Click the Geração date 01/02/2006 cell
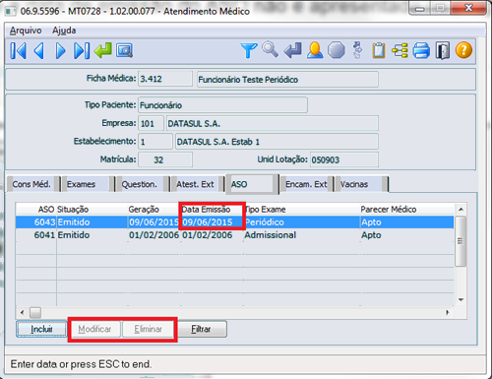This screenshot has width=492, height=379. pos(154,235)
